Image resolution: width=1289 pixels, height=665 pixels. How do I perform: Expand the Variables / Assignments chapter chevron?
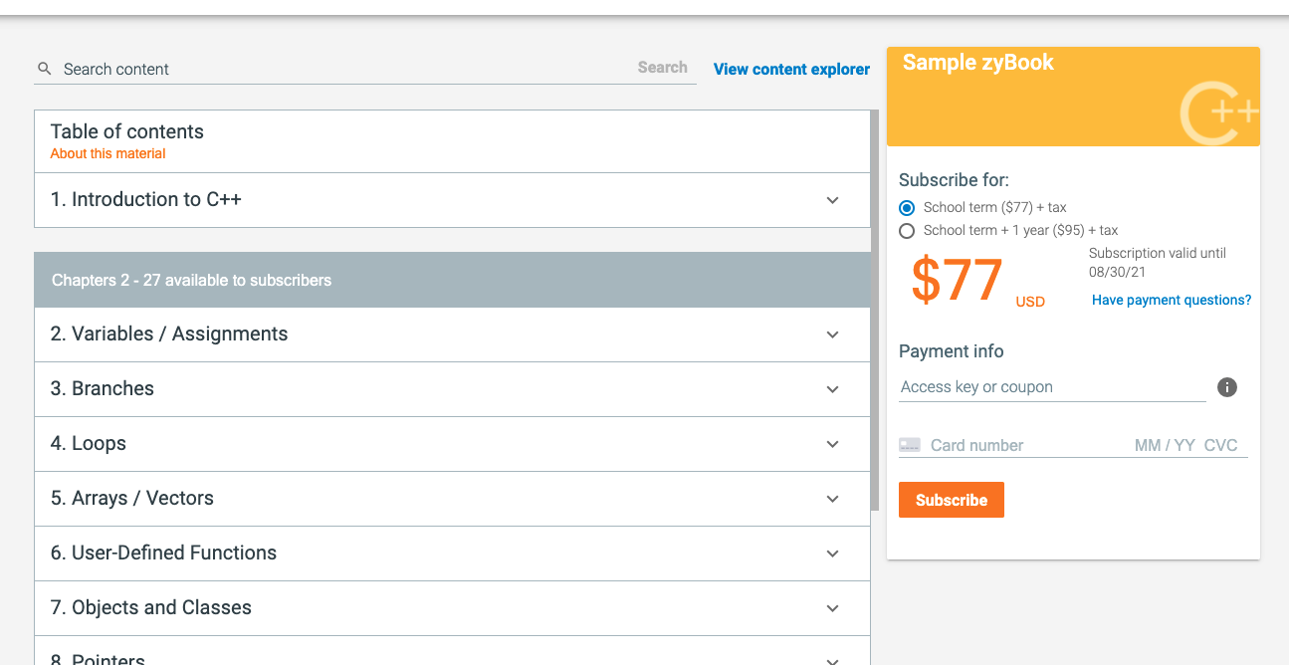pyautogui.click(x=832, y=334)
